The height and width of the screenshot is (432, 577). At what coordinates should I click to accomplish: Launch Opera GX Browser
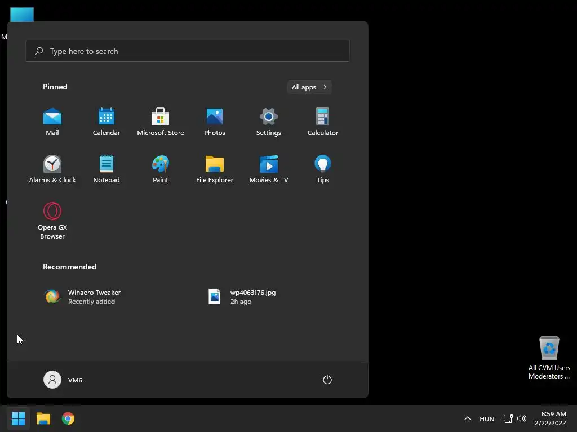[x=52, y=220]
